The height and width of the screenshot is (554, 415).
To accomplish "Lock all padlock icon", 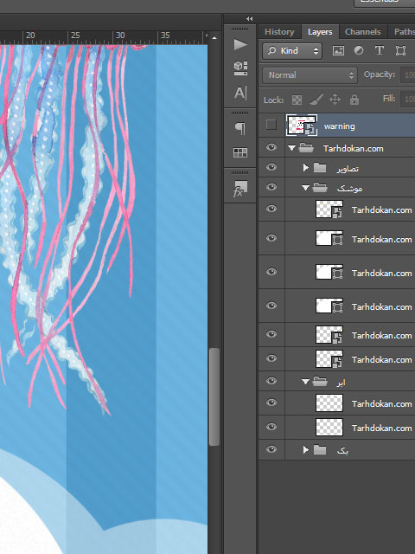I will pos(354,100).
